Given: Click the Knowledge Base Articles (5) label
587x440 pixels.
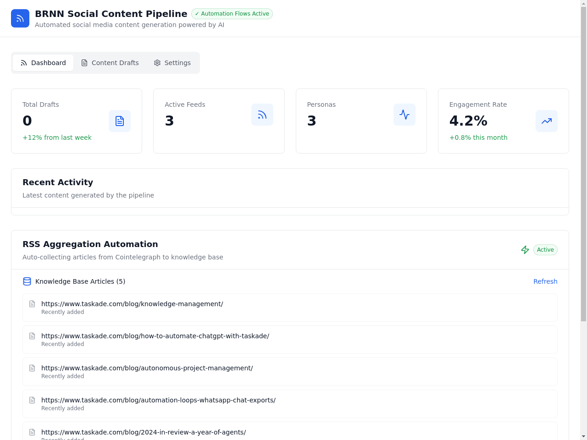Looking at the screenshot, I should [80, 281].
